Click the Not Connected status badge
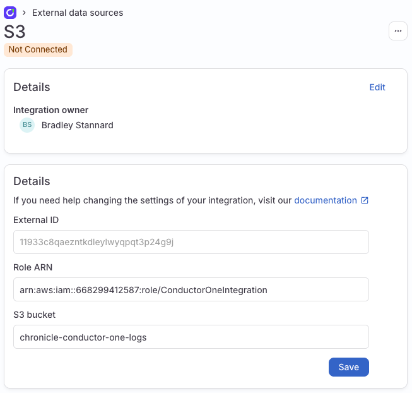Image resolution: width=412 pixels, height=393 pixels. 38,50
